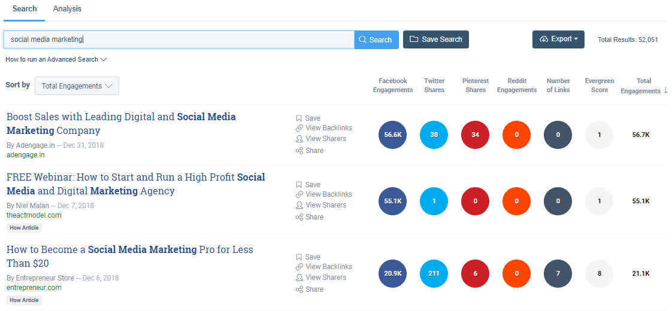Image resolution: width=672 pixels, height=311 pixels.
Task: Click the 56.6K Facebook engagements circle
Action: tap(393, 135)
